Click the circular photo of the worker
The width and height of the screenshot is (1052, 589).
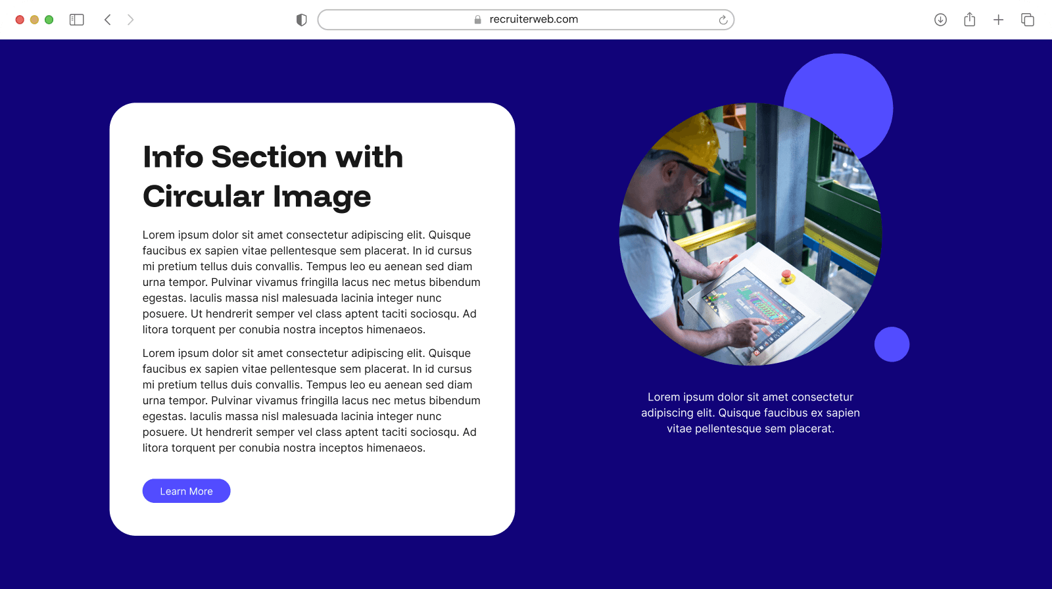(x=750, y=234)
